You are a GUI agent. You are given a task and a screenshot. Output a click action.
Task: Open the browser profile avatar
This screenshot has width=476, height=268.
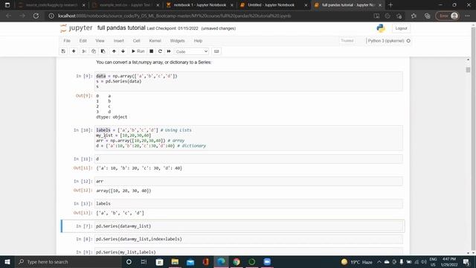click(x=454, y=16)
